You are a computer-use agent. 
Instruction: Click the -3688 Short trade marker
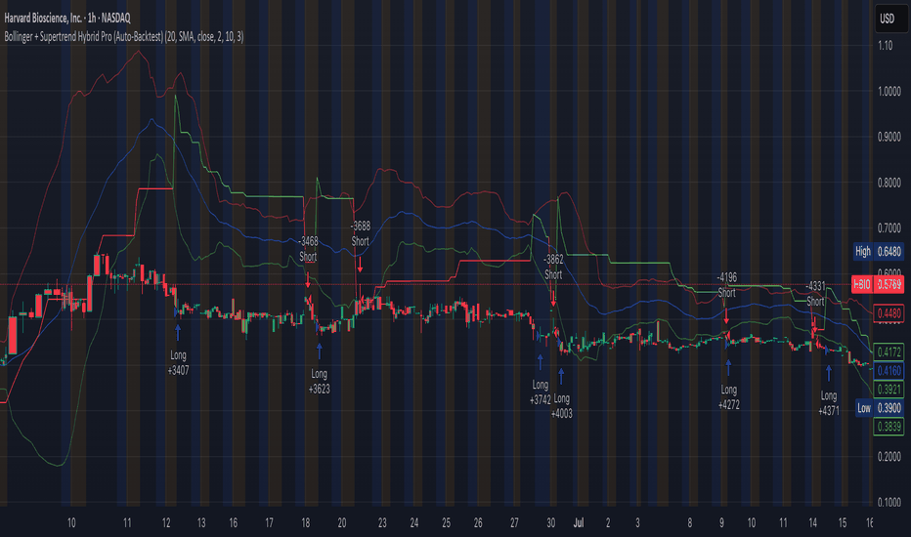[x=361, y=233]
